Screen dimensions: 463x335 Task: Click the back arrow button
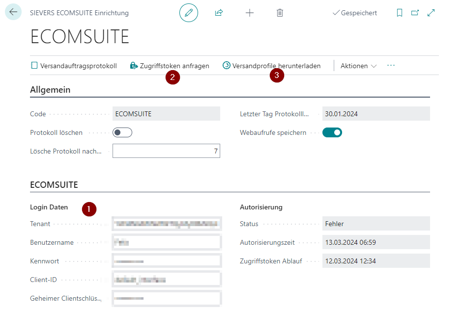[x=13, y=12]
